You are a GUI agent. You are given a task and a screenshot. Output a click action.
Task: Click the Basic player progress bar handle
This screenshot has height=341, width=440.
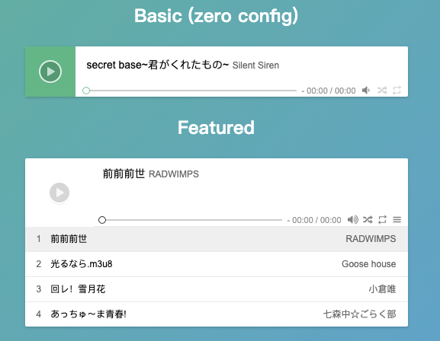pyautogui.click(x=86, y=91)
